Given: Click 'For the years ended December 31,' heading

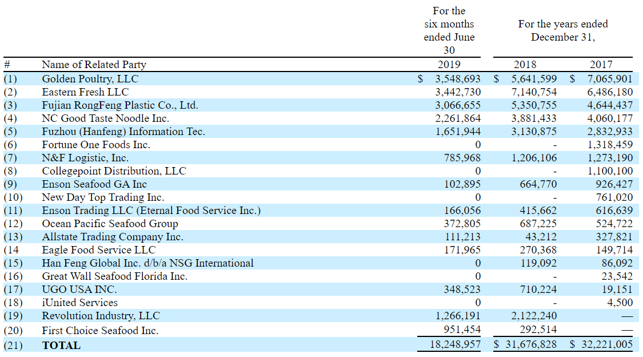Looking at the screenshot, I should (x=563, y=30).
